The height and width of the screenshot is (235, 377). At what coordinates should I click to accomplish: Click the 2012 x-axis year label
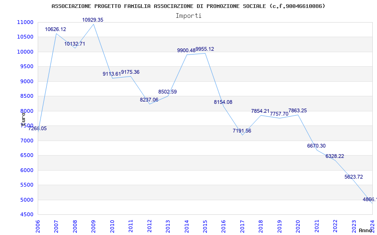[x=149, y=226]
